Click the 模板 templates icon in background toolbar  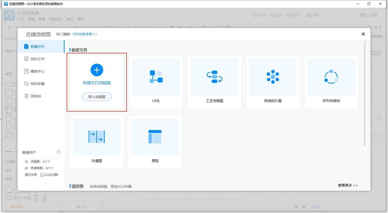pos(309,15)
